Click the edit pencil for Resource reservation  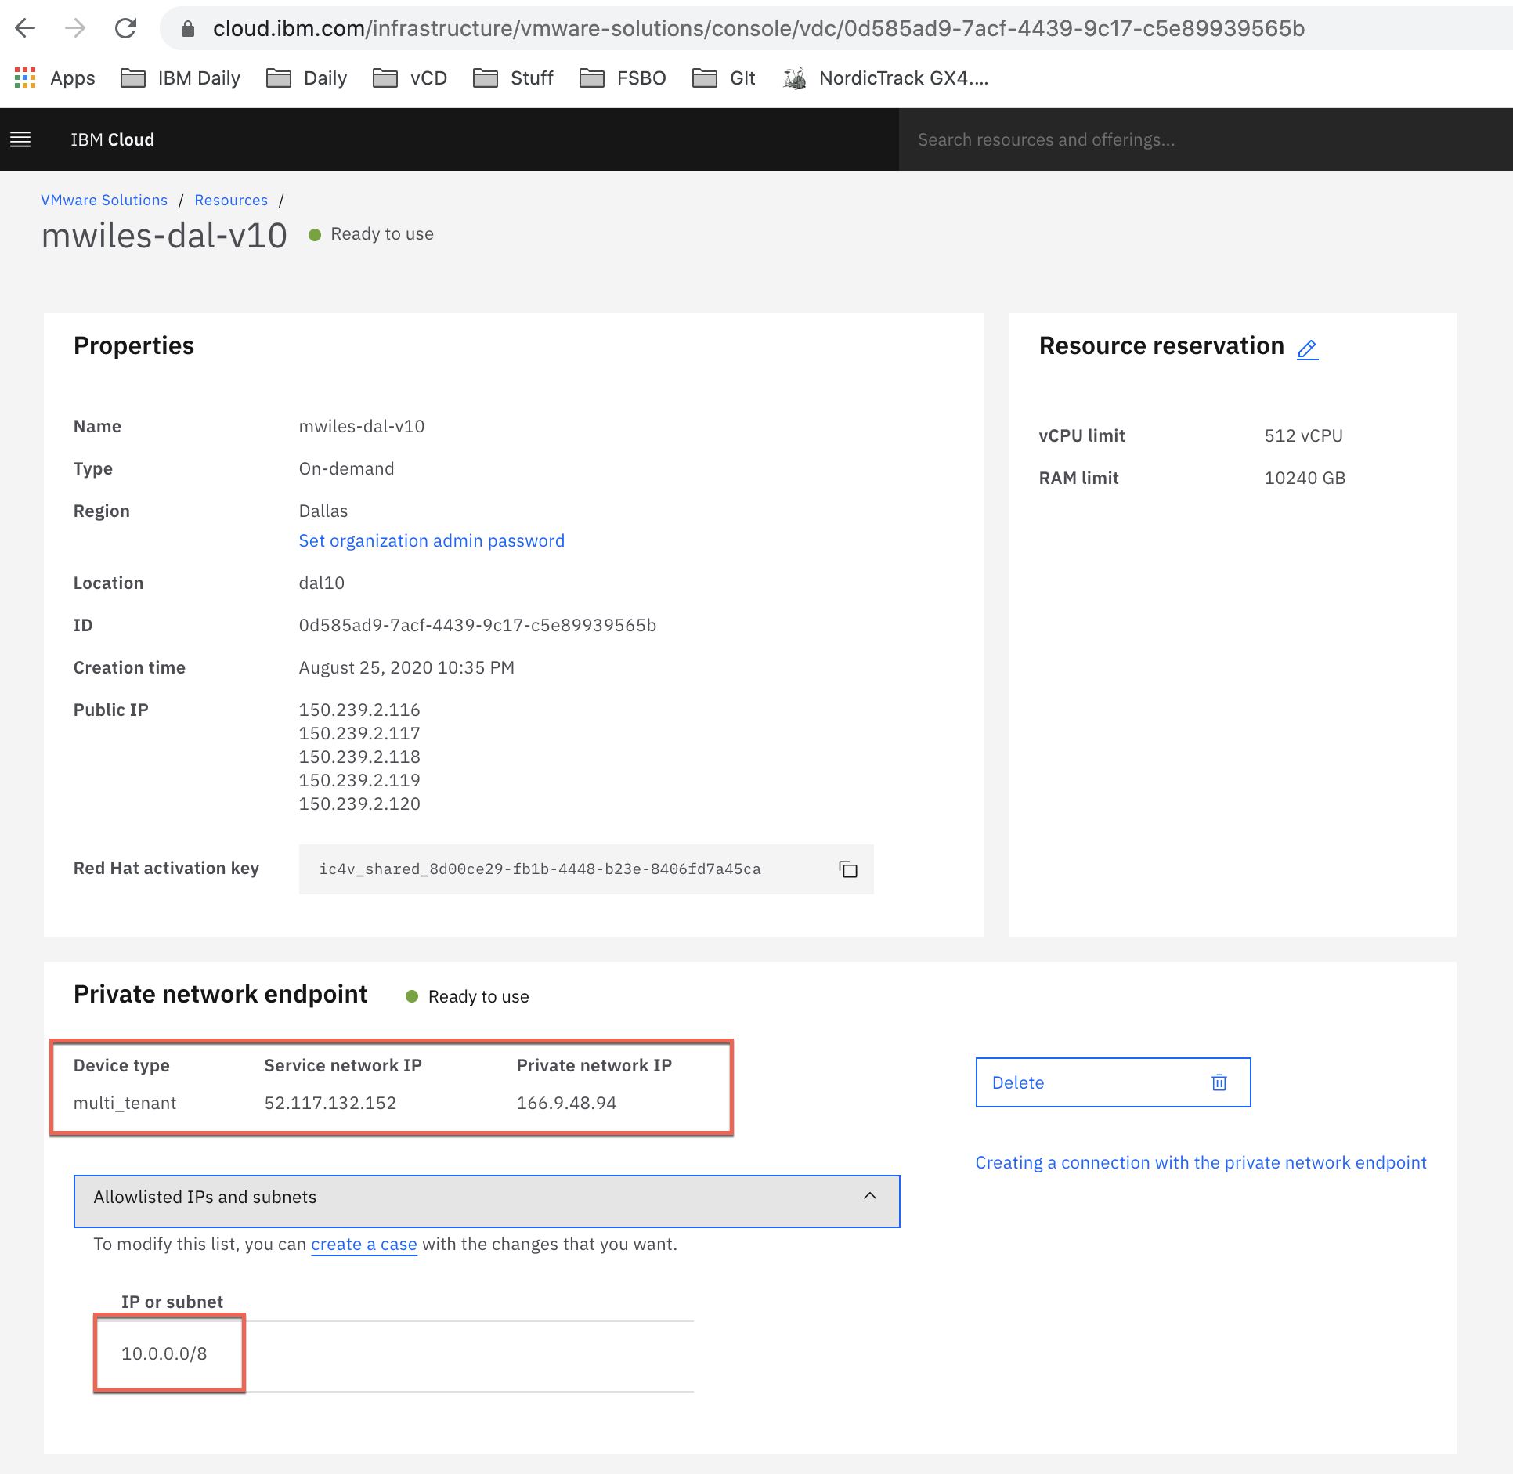tap(1307, 349)
